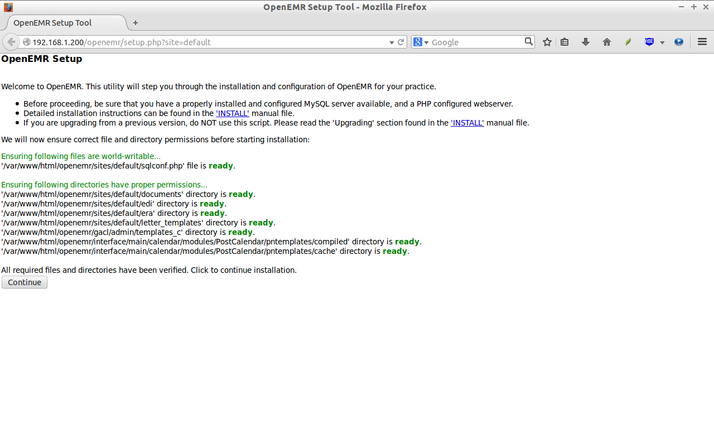The image size is (714, 433).
Task: Click the Firefox icon in the title bar
Action: (x=8, y=7)
